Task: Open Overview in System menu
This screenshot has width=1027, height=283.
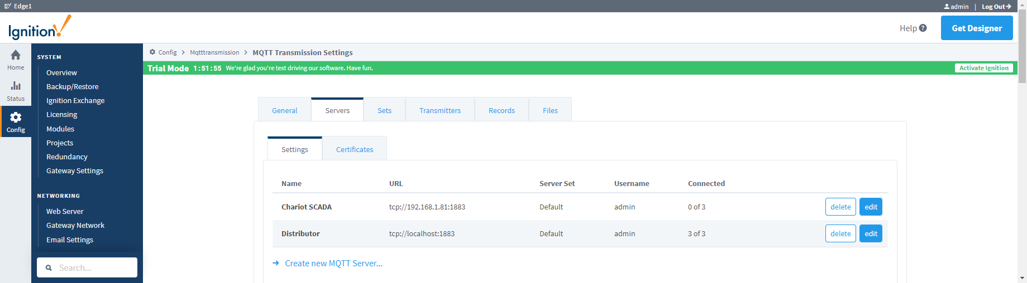Action: coord(61,72)
